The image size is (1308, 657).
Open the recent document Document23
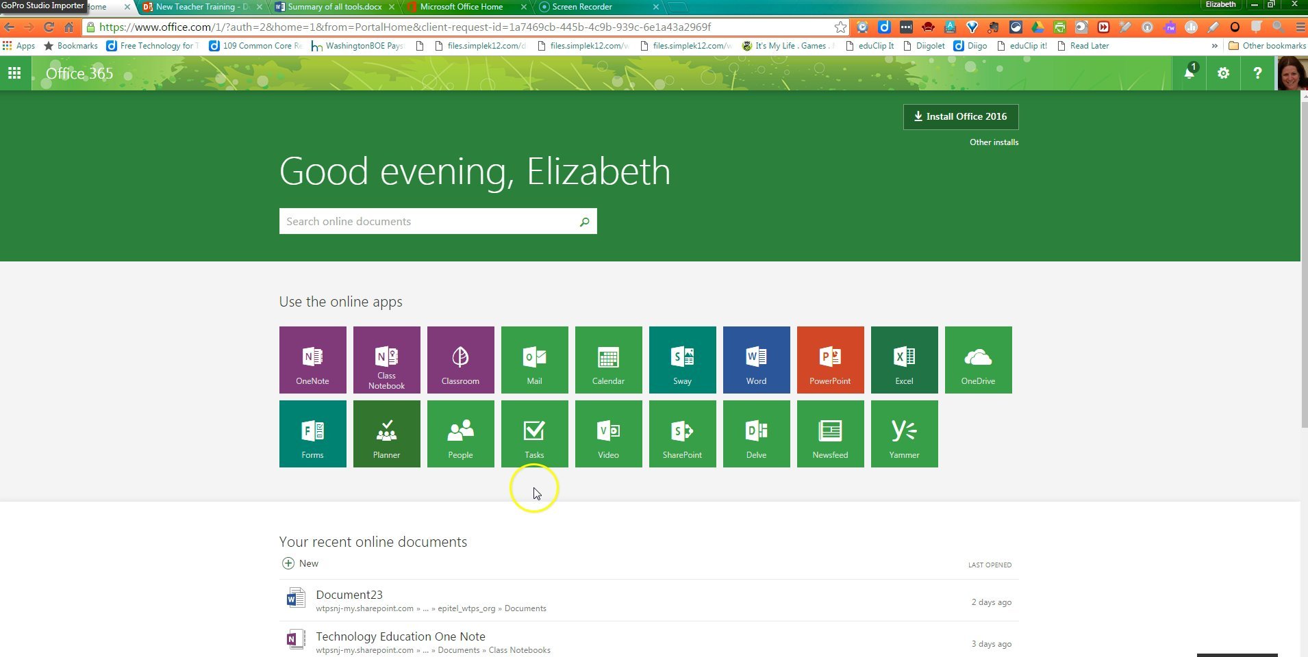click(349, 594)
